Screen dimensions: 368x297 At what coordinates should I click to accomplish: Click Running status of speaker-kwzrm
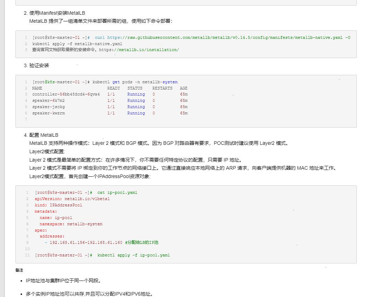tap(136, 113)
